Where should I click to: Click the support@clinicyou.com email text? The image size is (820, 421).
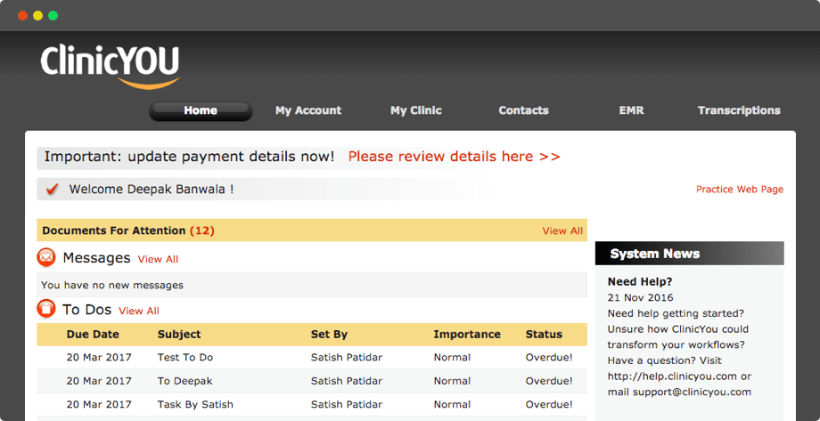(692, 392)
